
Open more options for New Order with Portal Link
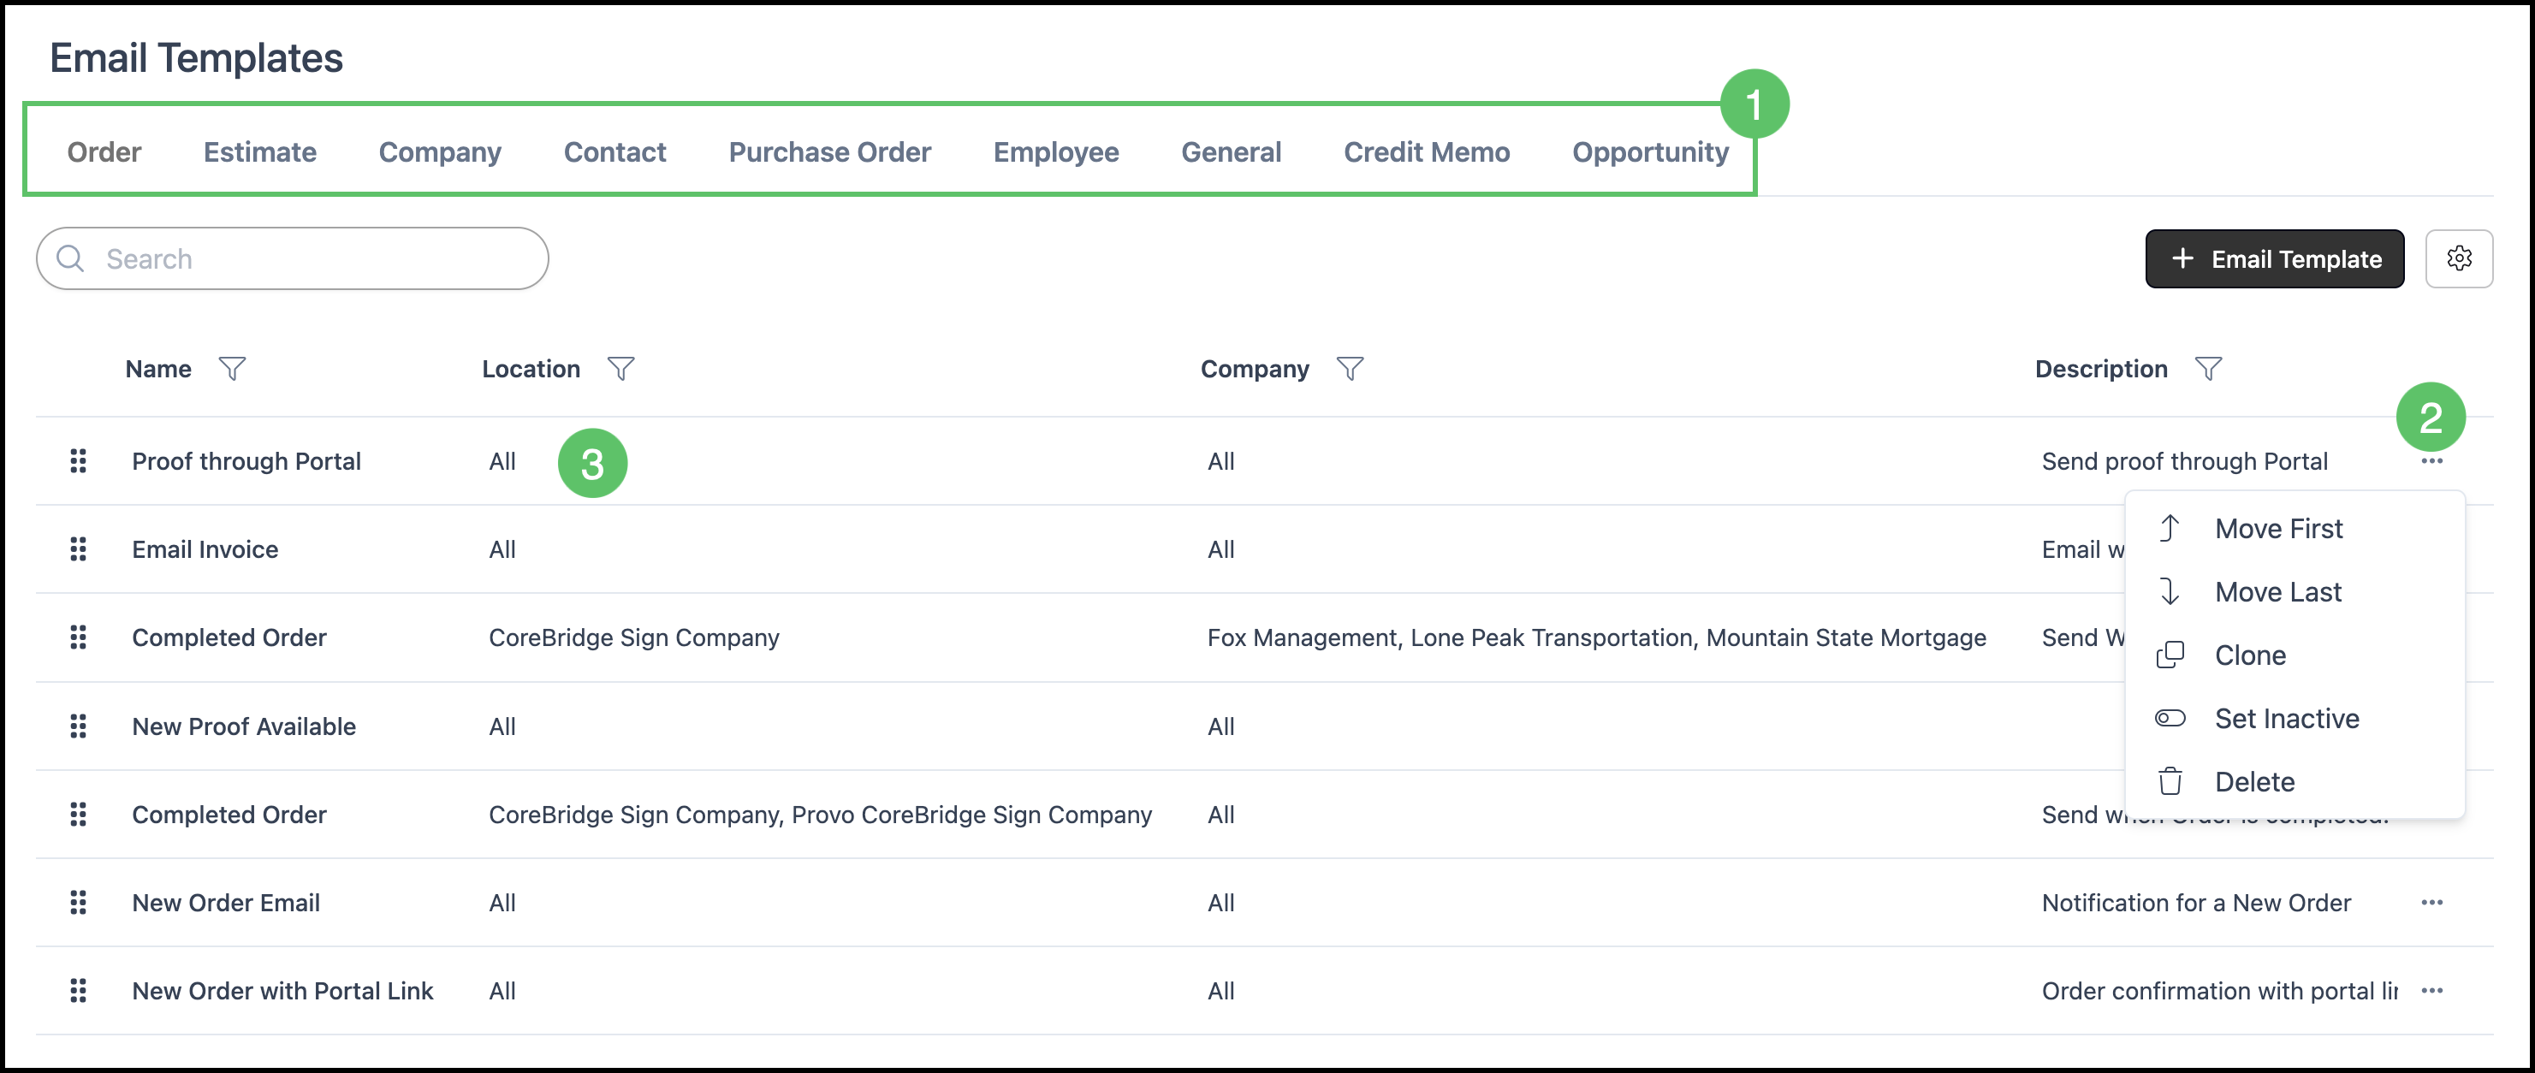2431,992
